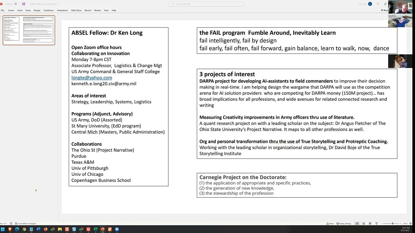This screenshot has width=415, height=233.
Task: Open Microsoft Word from taskbar
Action: tap(39, 229)
